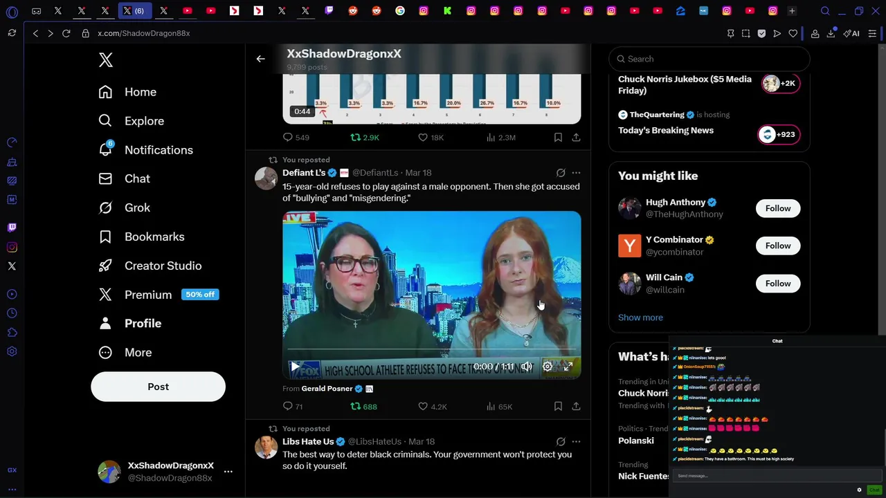Click the address bar showing x.com/ShadowDragon88x

tap(143, 33)
